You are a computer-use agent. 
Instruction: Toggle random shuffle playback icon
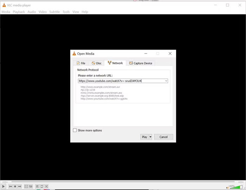(46, 186)
